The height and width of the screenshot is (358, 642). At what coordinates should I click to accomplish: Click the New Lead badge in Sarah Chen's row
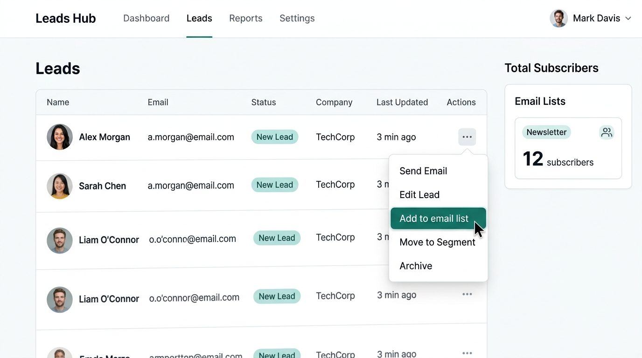point(275,185)
